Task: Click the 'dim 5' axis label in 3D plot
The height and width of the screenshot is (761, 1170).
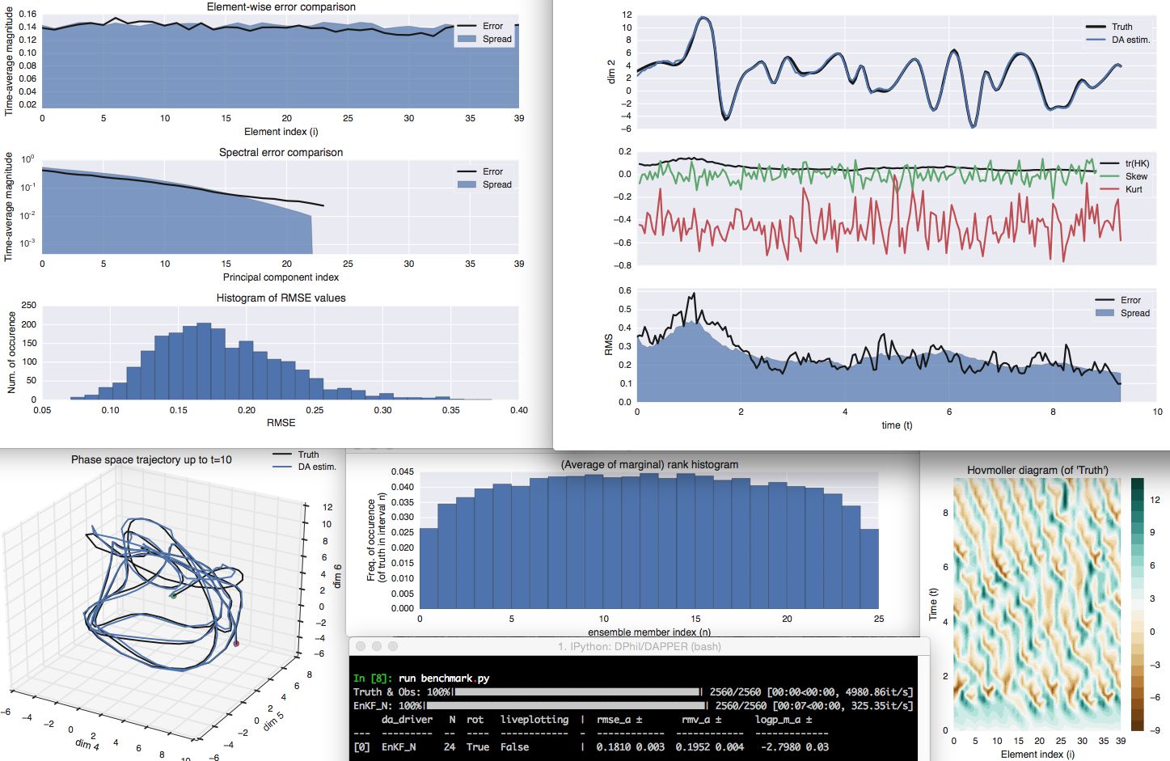Action: (273, 720)
